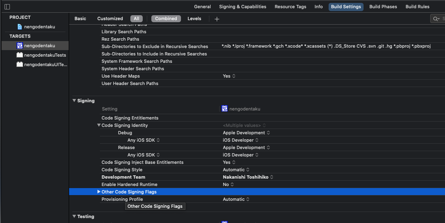Select the Build Settings tab

tap(346, 7)
